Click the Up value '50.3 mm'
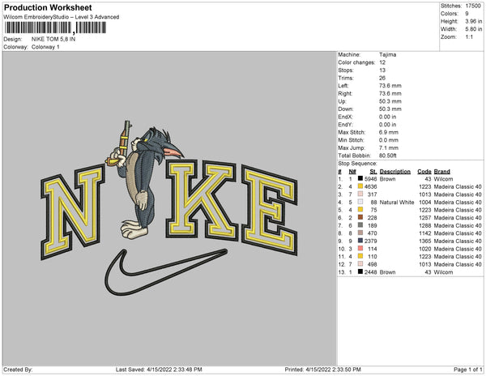 [x=390, y=101]
